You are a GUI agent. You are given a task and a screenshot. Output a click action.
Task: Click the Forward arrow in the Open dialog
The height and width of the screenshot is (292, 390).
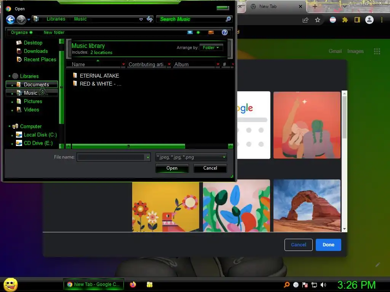(21, 20)
